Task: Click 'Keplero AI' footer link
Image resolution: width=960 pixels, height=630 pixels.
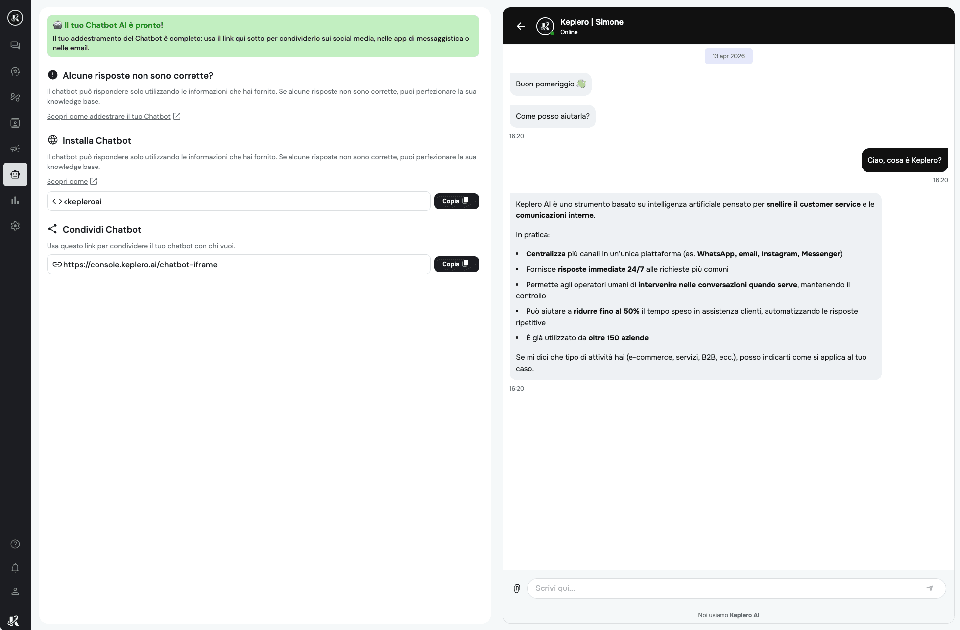Action: click(744, 615)
